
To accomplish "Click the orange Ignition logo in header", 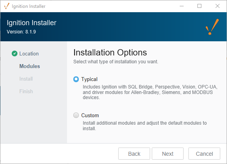I will pos(212,27).
